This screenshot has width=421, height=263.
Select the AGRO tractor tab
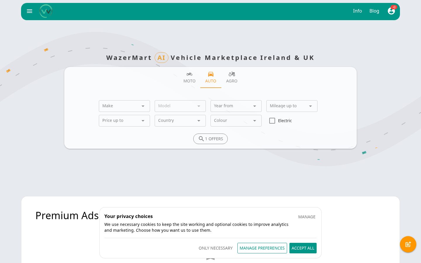(232, 77)
